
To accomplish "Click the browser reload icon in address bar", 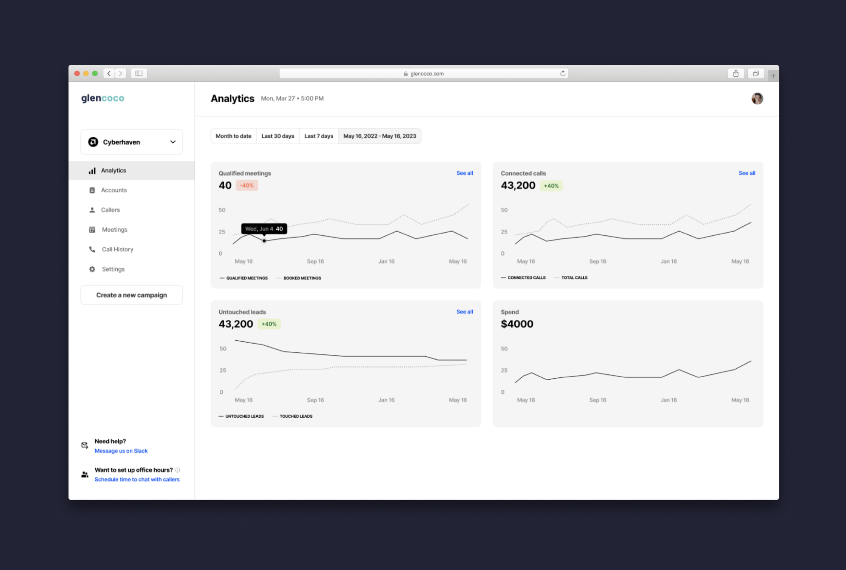I will click(562, 74).
